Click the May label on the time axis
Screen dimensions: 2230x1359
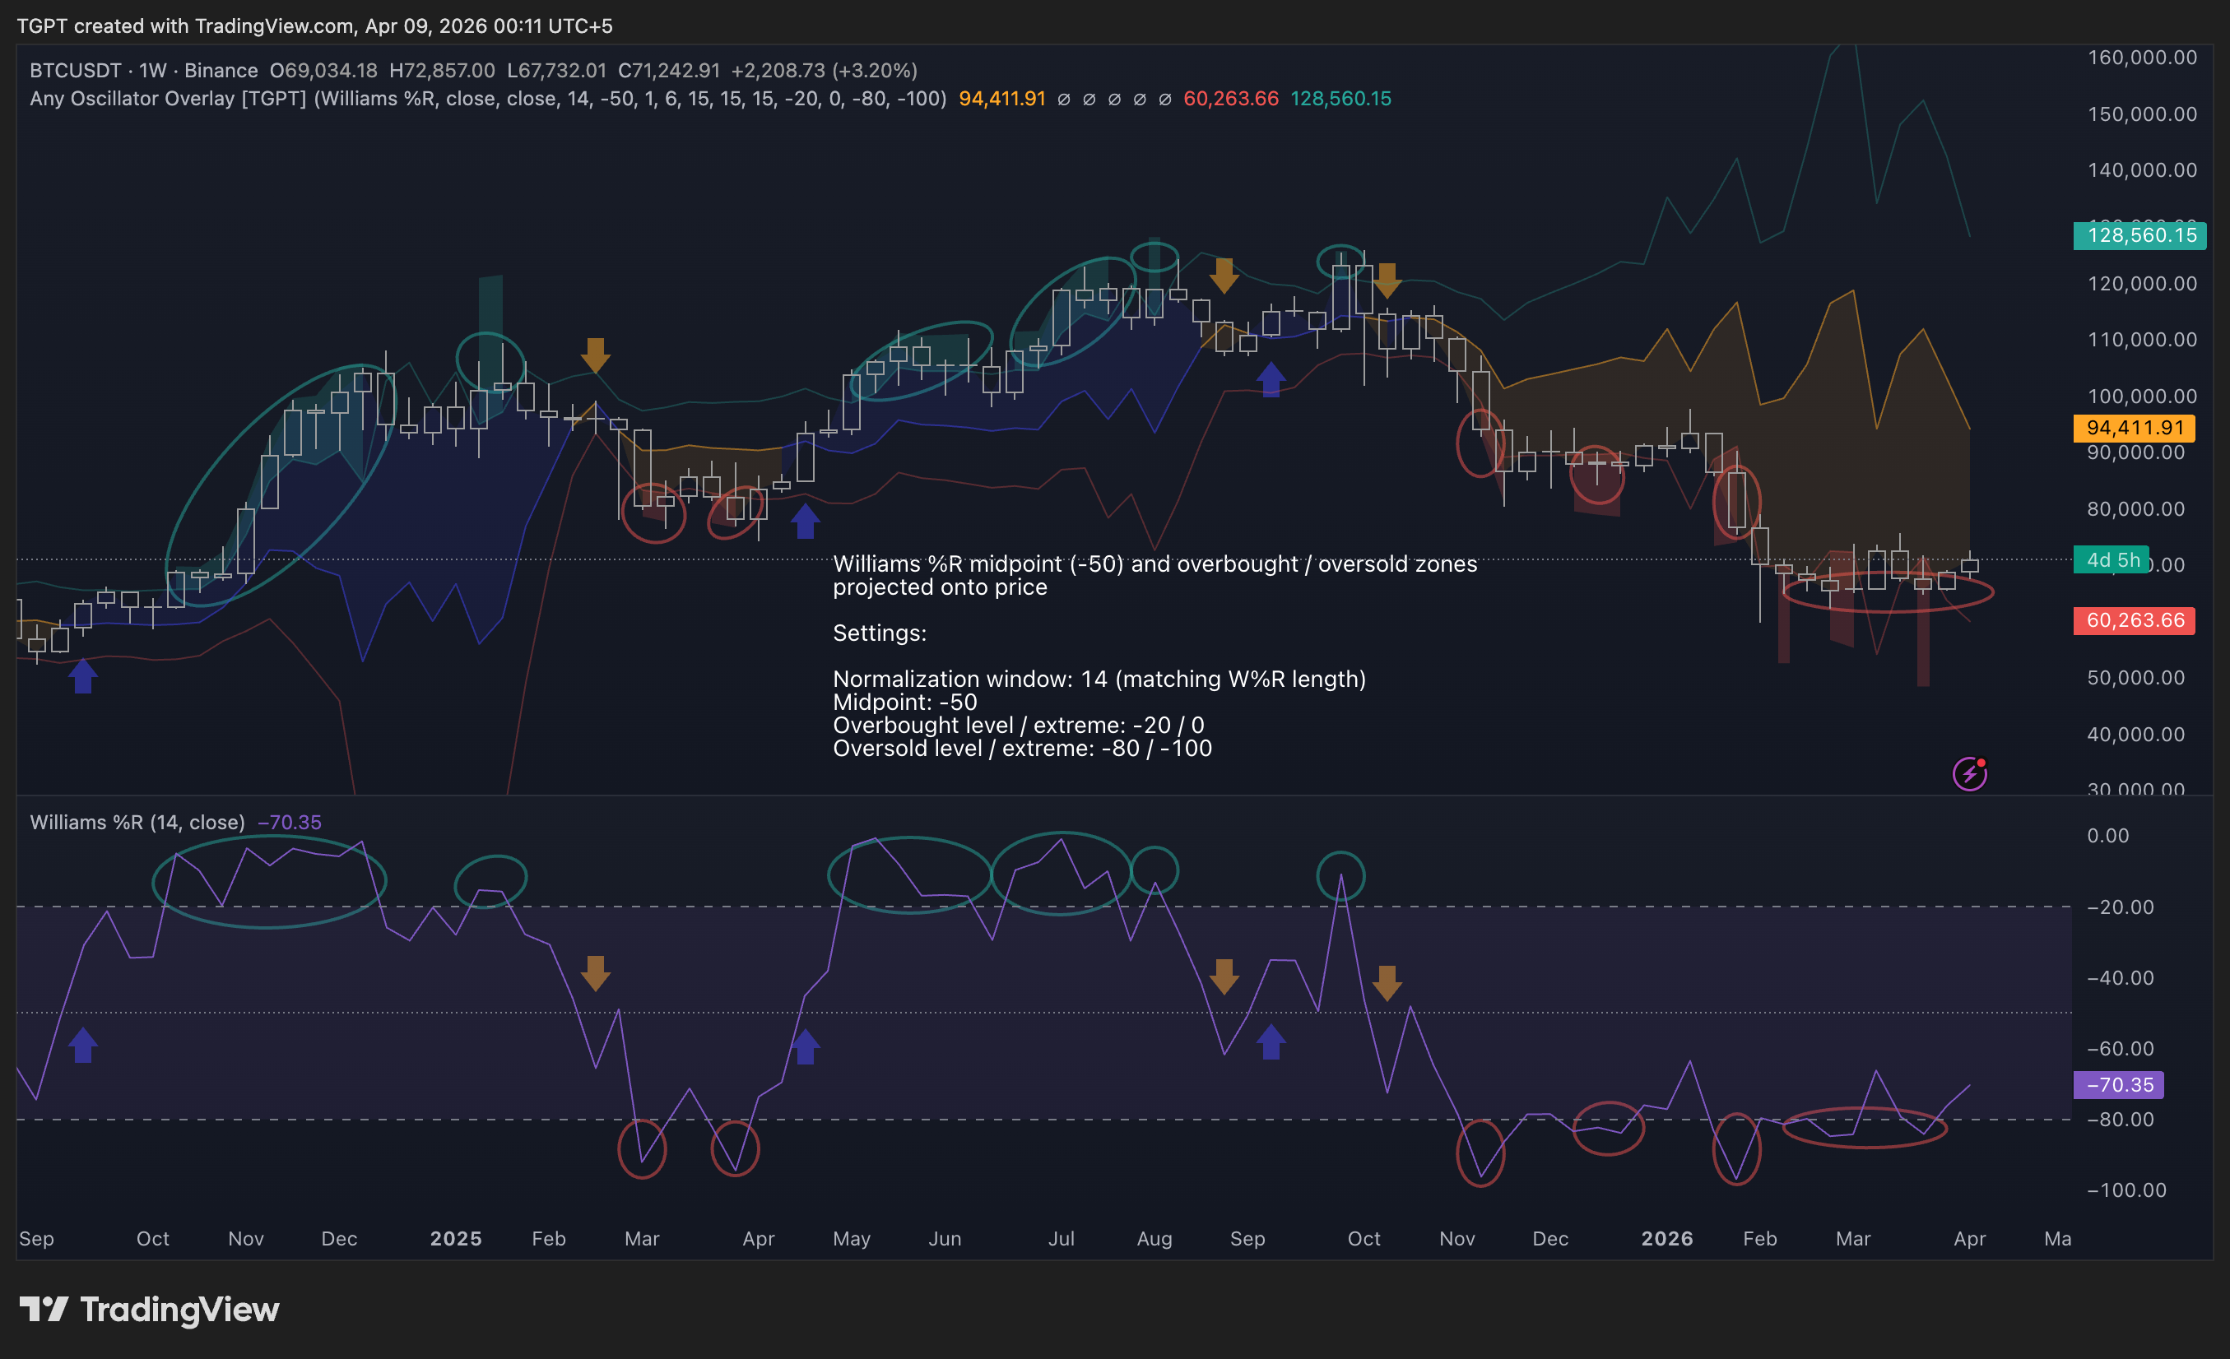[x=851, y=1239]
